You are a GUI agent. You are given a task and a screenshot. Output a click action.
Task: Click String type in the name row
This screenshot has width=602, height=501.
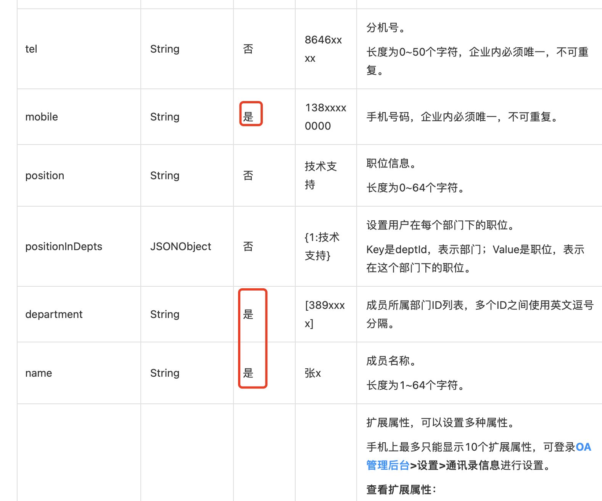pos(165,373)
